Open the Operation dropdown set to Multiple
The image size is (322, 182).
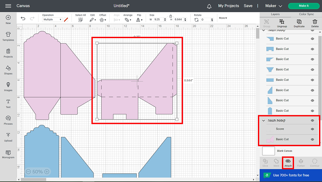[52, 19]
